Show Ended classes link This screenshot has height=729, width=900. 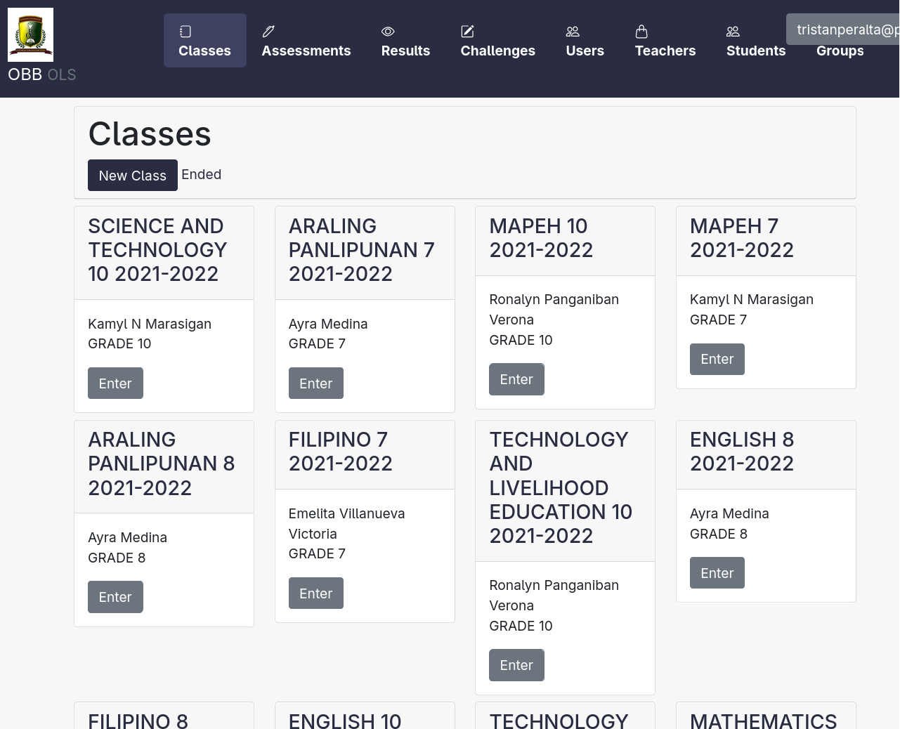(201, 175)
